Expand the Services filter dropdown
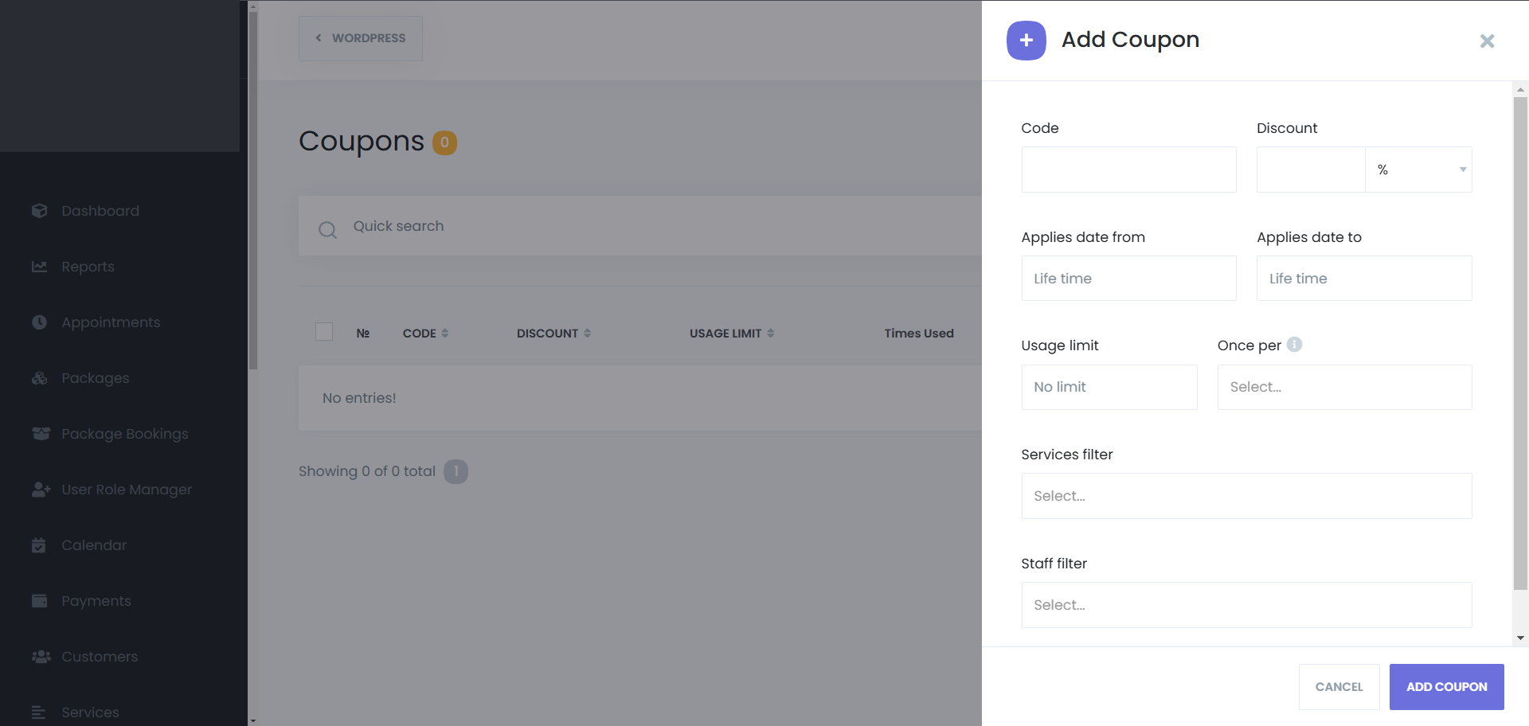Viewport: 1529px width, 726px height. pos(1246,496)
